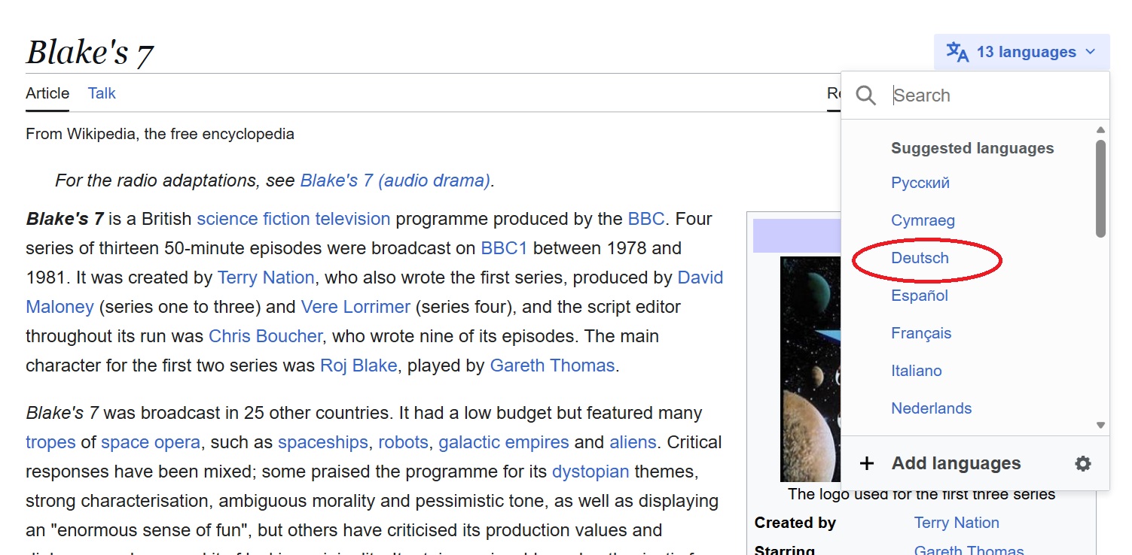Click the language search input field
Screen dimensions: 1132x555
click(997, 96)
